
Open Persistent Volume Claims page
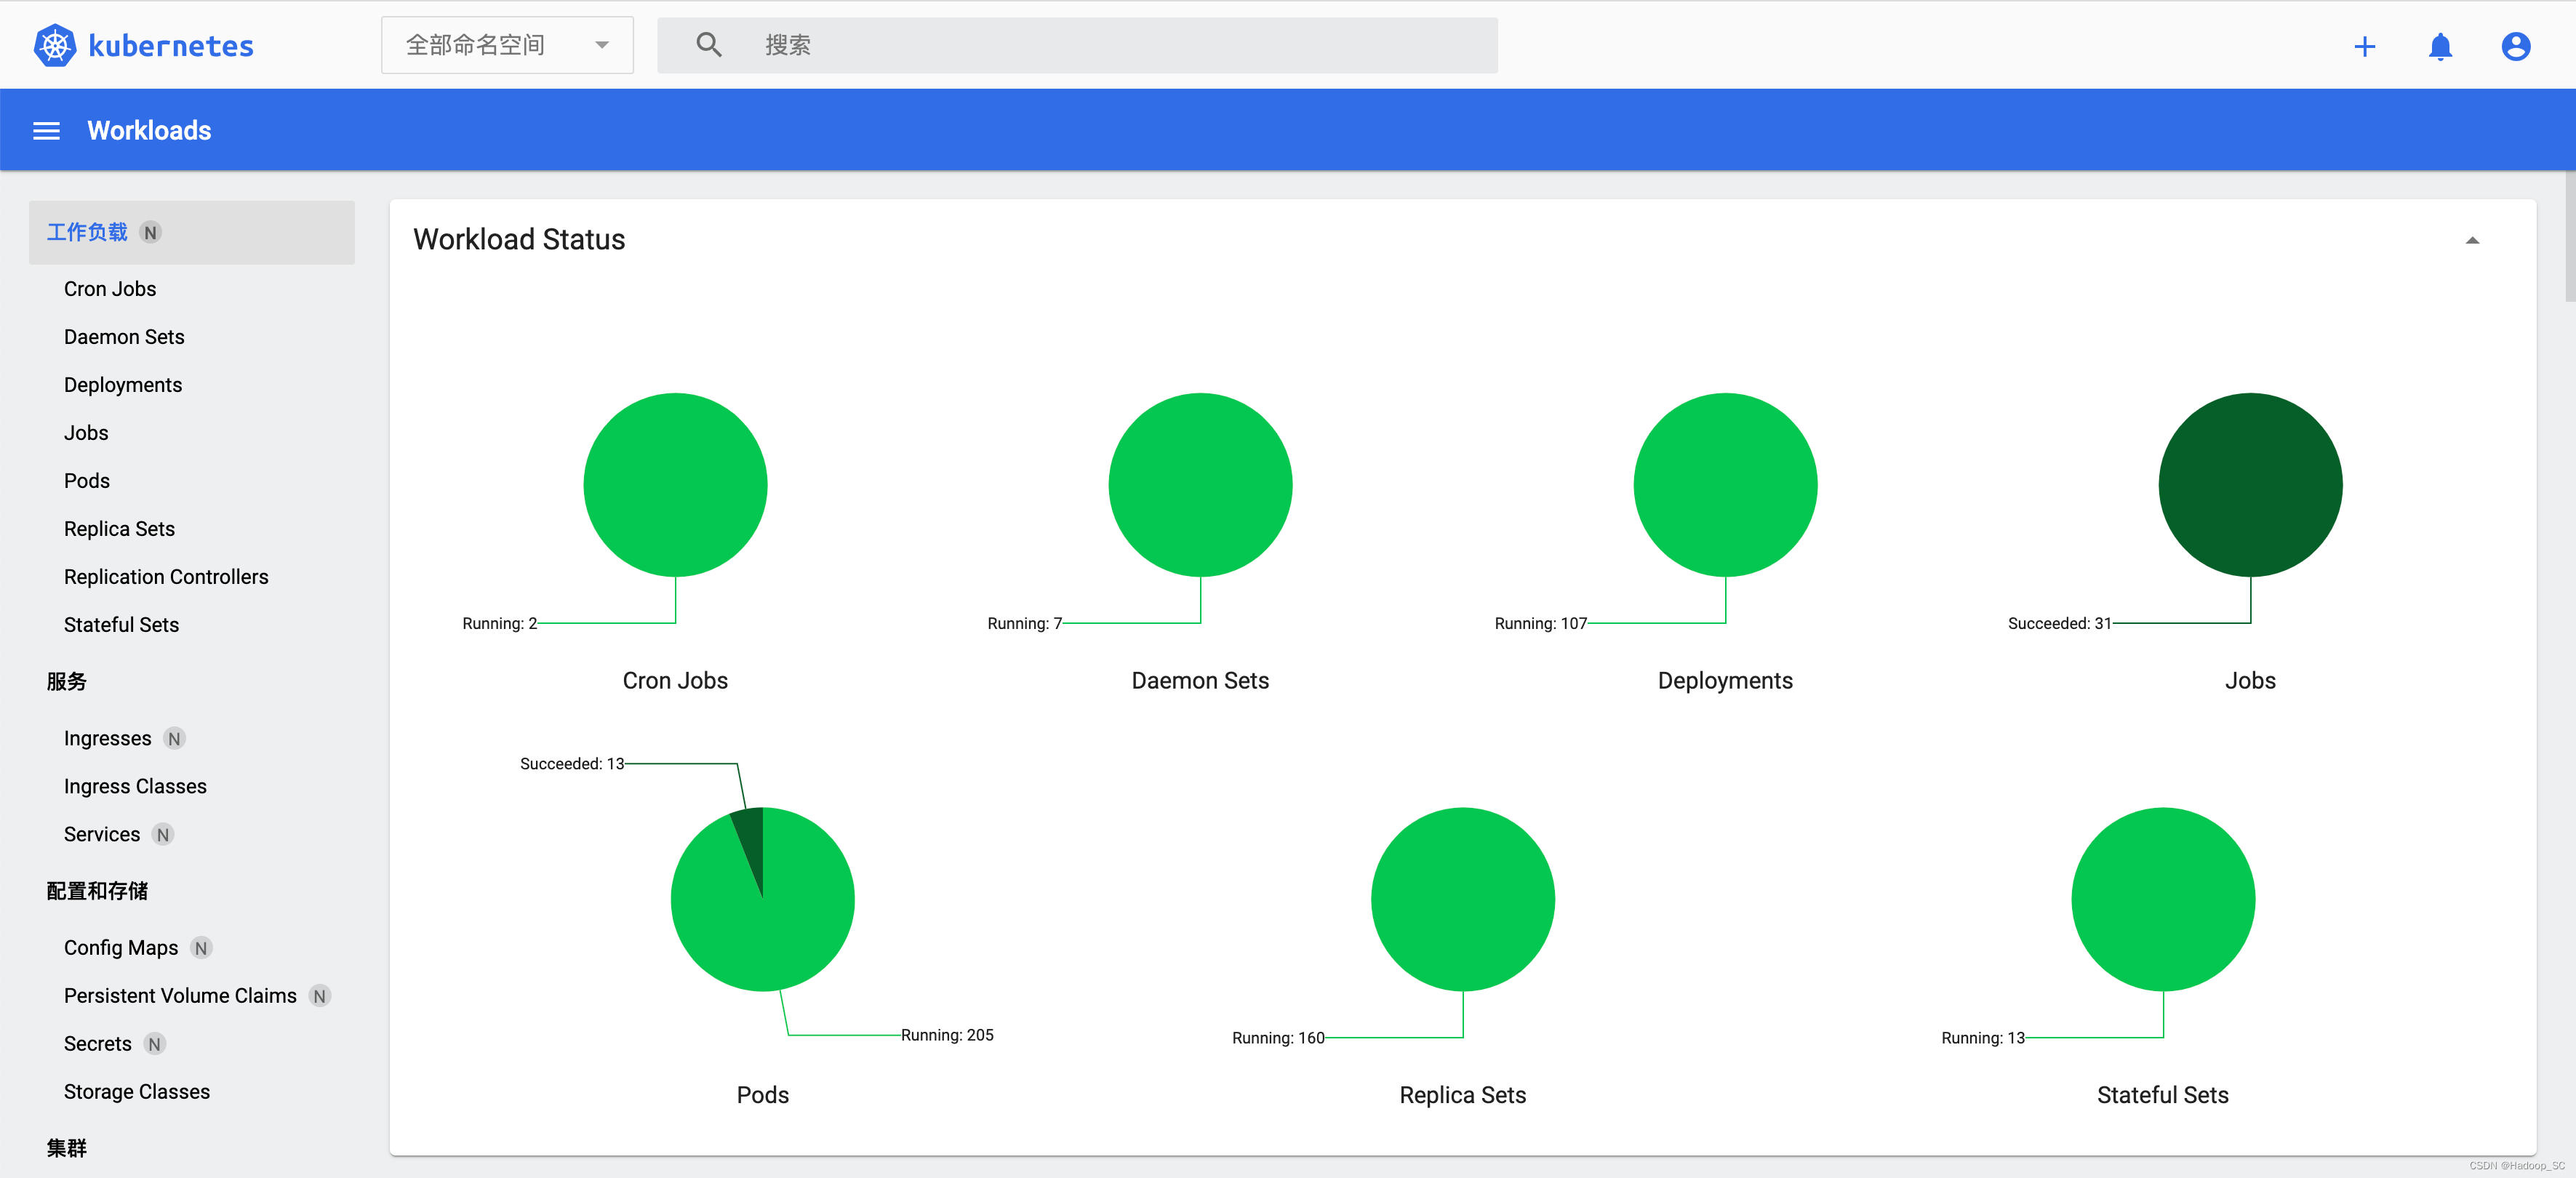pyautogui.click(x=180, y=996)
